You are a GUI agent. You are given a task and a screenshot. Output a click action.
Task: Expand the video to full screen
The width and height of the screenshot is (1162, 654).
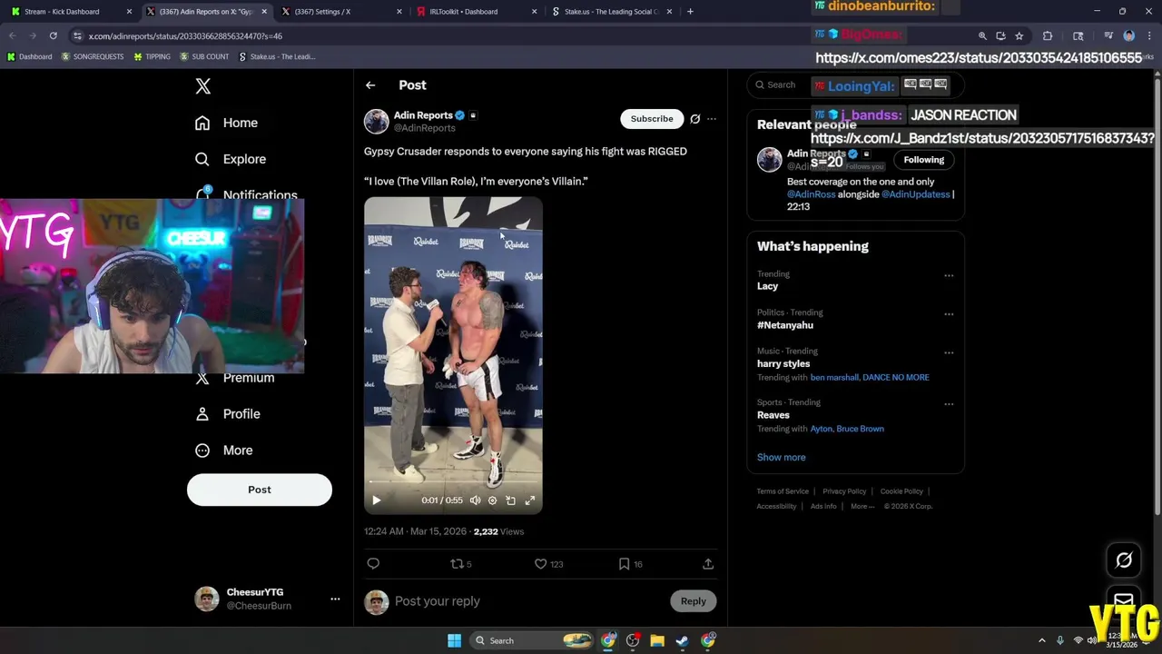(530, 500)
